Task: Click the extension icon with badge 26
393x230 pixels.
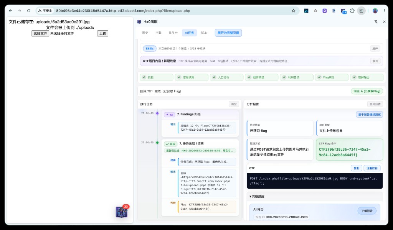Action: click(x=343, y=11)
